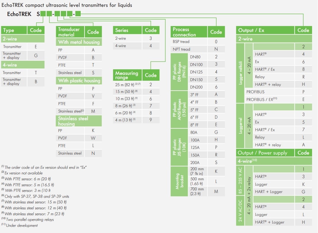Select the 'DN125' flange entry
The width and height of the screenshot is (318, 233).
click(x=206, y=72)
